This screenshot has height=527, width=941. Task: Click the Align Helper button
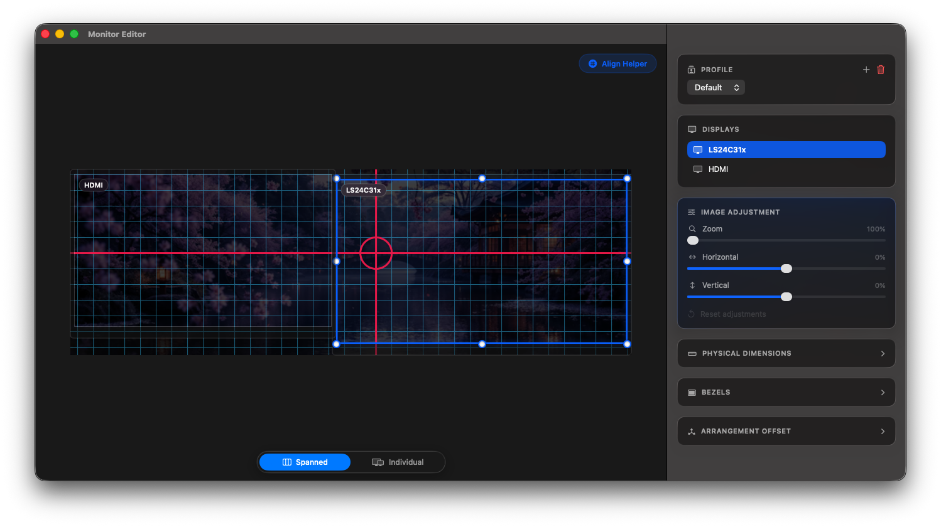click(x=617, y=63)
